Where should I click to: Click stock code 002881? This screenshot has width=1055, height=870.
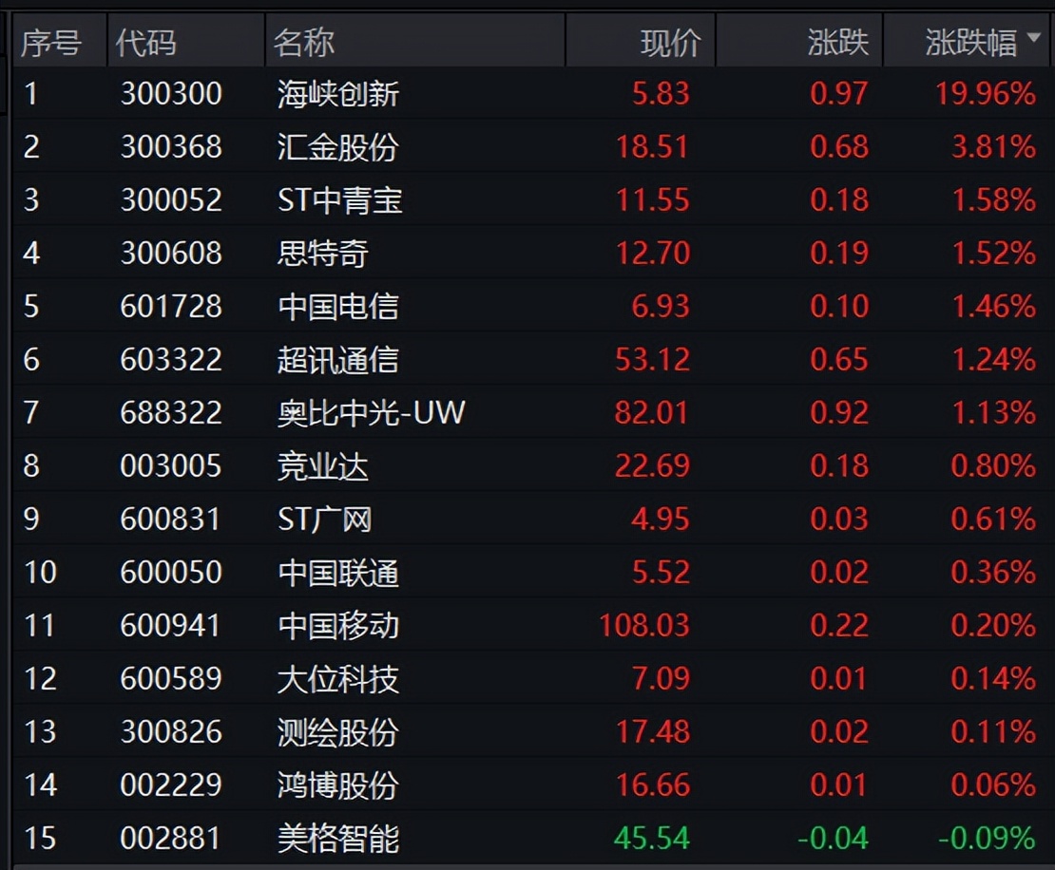(171, 839)
